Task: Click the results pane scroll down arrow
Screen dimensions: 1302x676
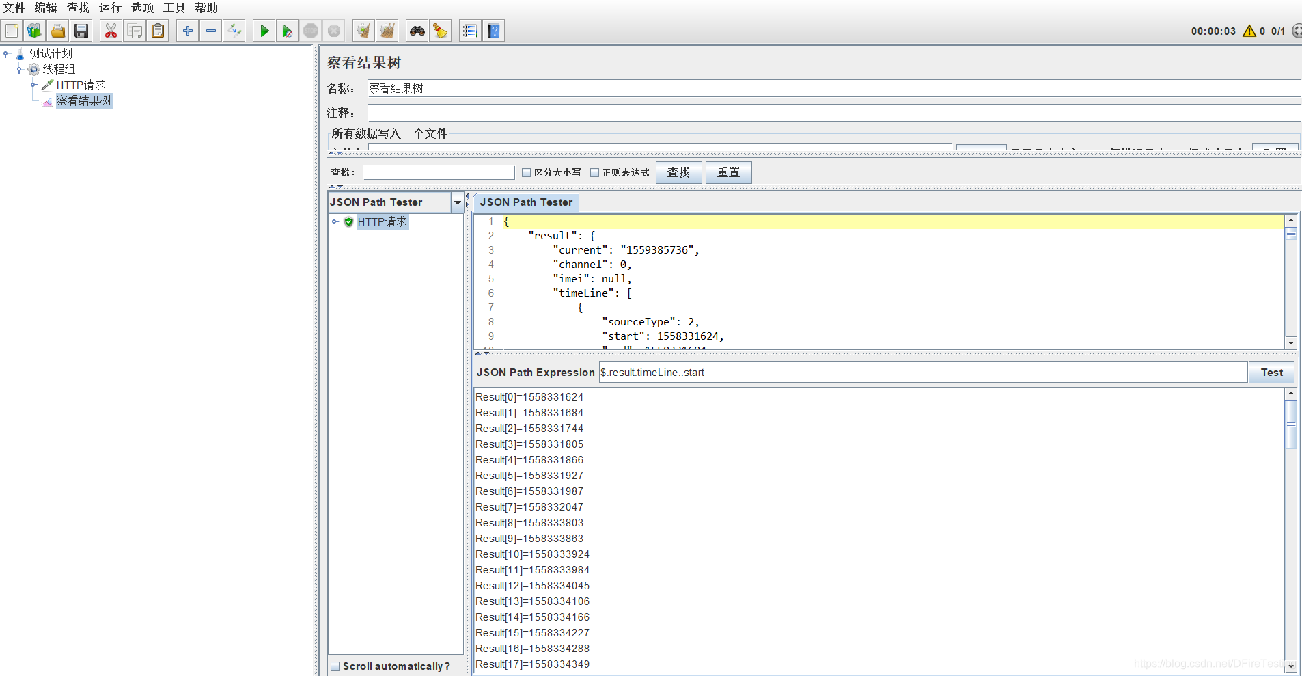Action: [1290, 665]
